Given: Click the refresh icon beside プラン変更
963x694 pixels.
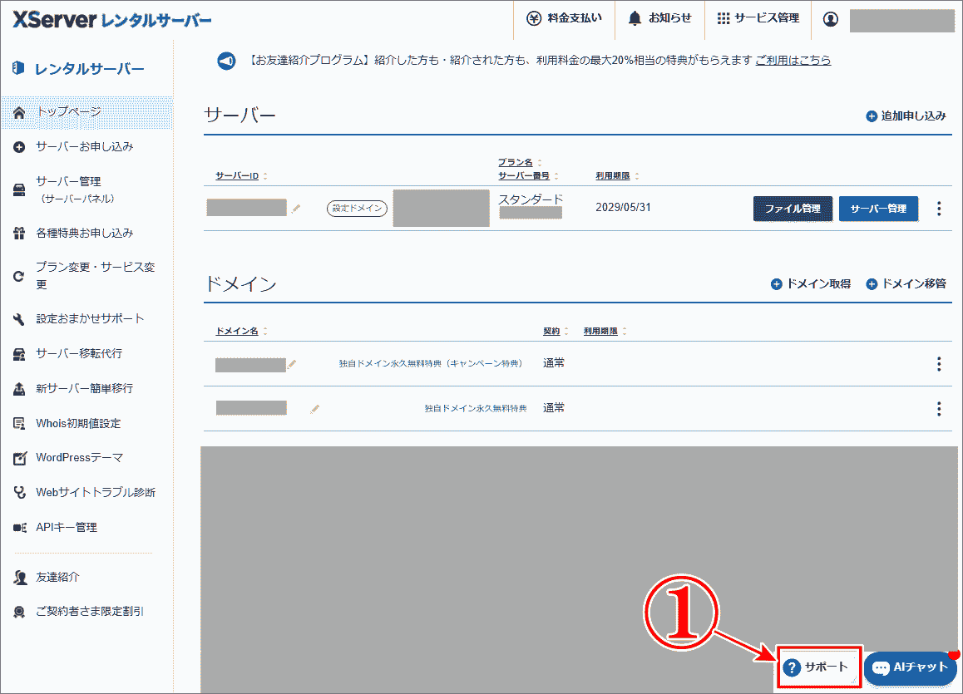Looking at the screenshot, I should coord(19,276).
